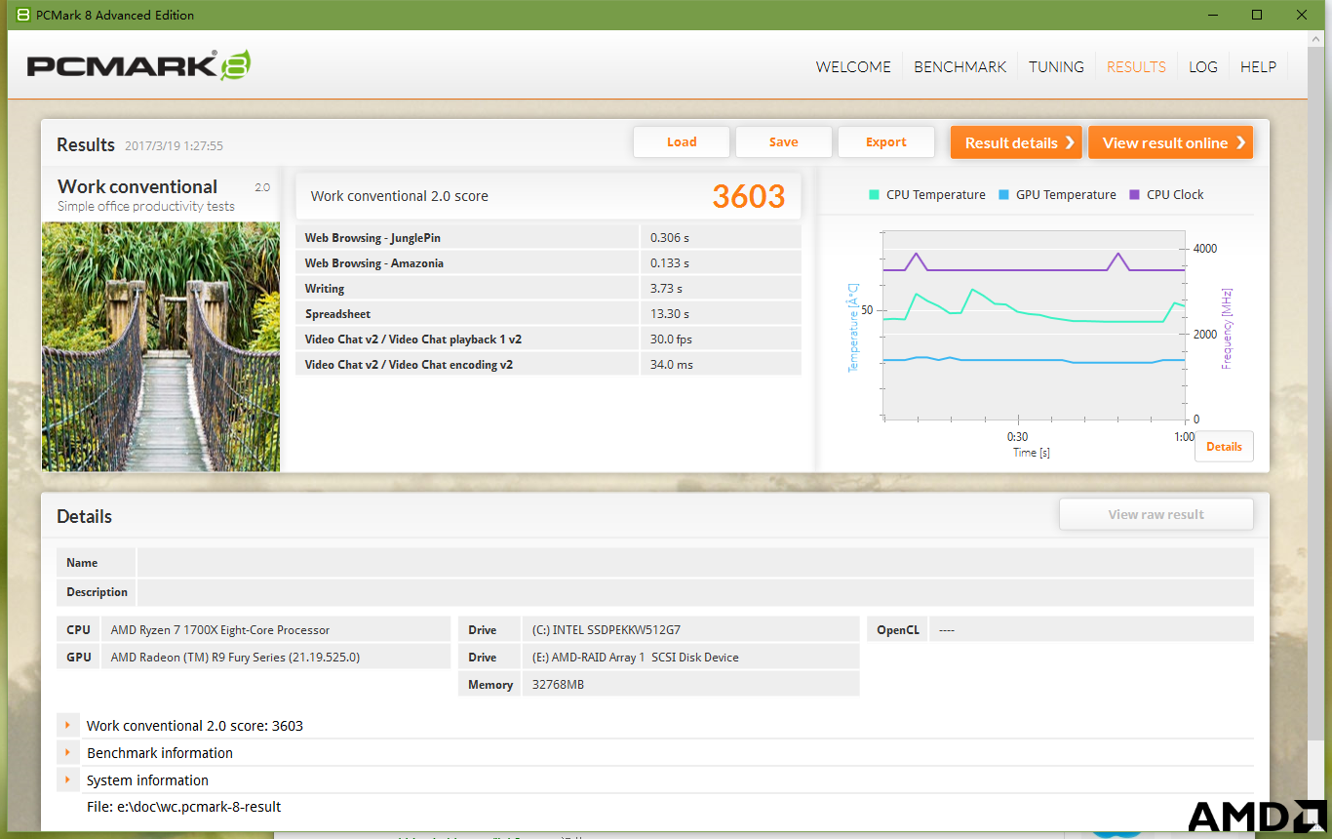Close the PCMark 8 window

tap(1302, 15)
